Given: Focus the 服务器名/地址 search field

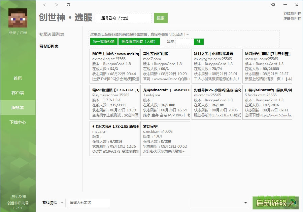Looking at the screenshot, I should pyautogui.click(x=123, y=18).
